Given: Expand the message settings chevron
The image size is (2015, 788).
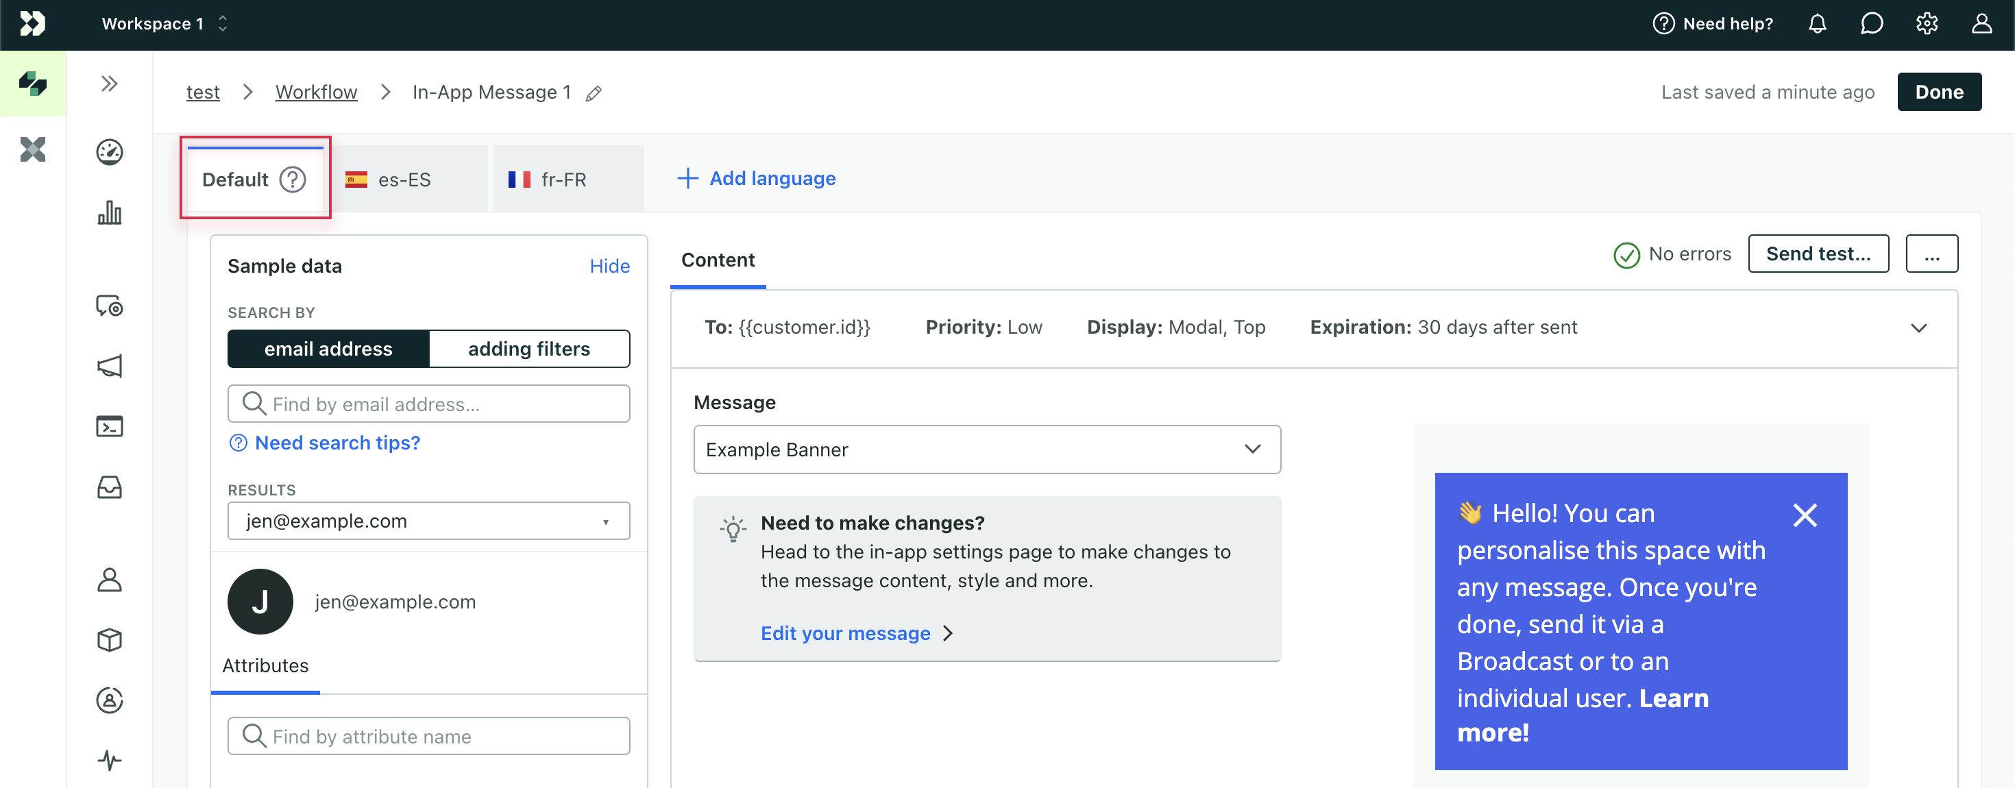Looking at the screenshot, I should point(1919,328).
